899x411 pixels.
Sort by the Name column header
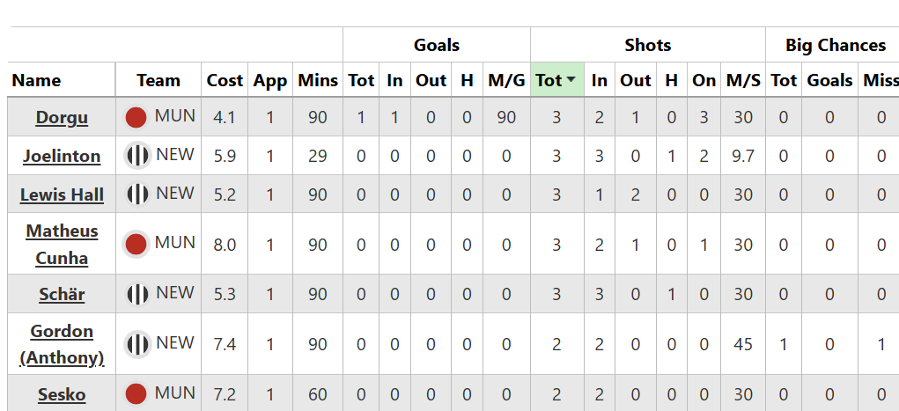pyautogui.click(x=36, y=80)
